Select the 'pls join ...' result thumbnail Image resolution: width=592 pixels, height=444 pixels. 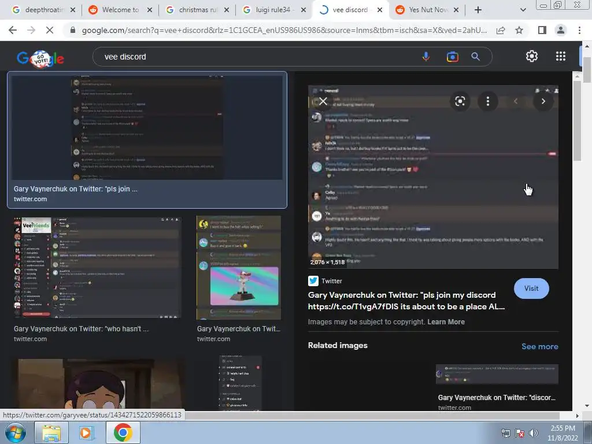pos(147,128)
